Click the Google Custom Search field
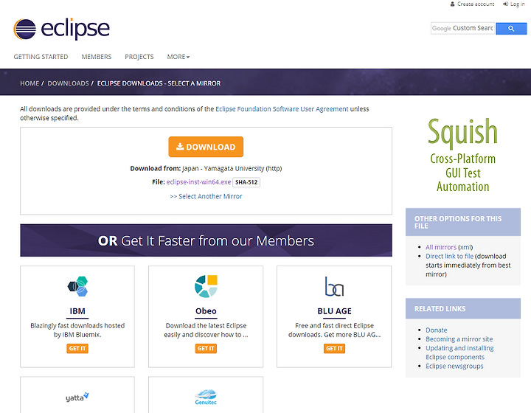531x413 pixels. 462,29
